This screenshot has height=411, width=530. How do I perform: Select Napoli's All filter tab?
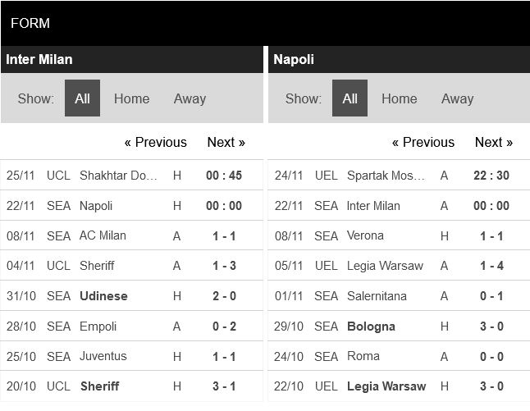click(x=350, y=98)
